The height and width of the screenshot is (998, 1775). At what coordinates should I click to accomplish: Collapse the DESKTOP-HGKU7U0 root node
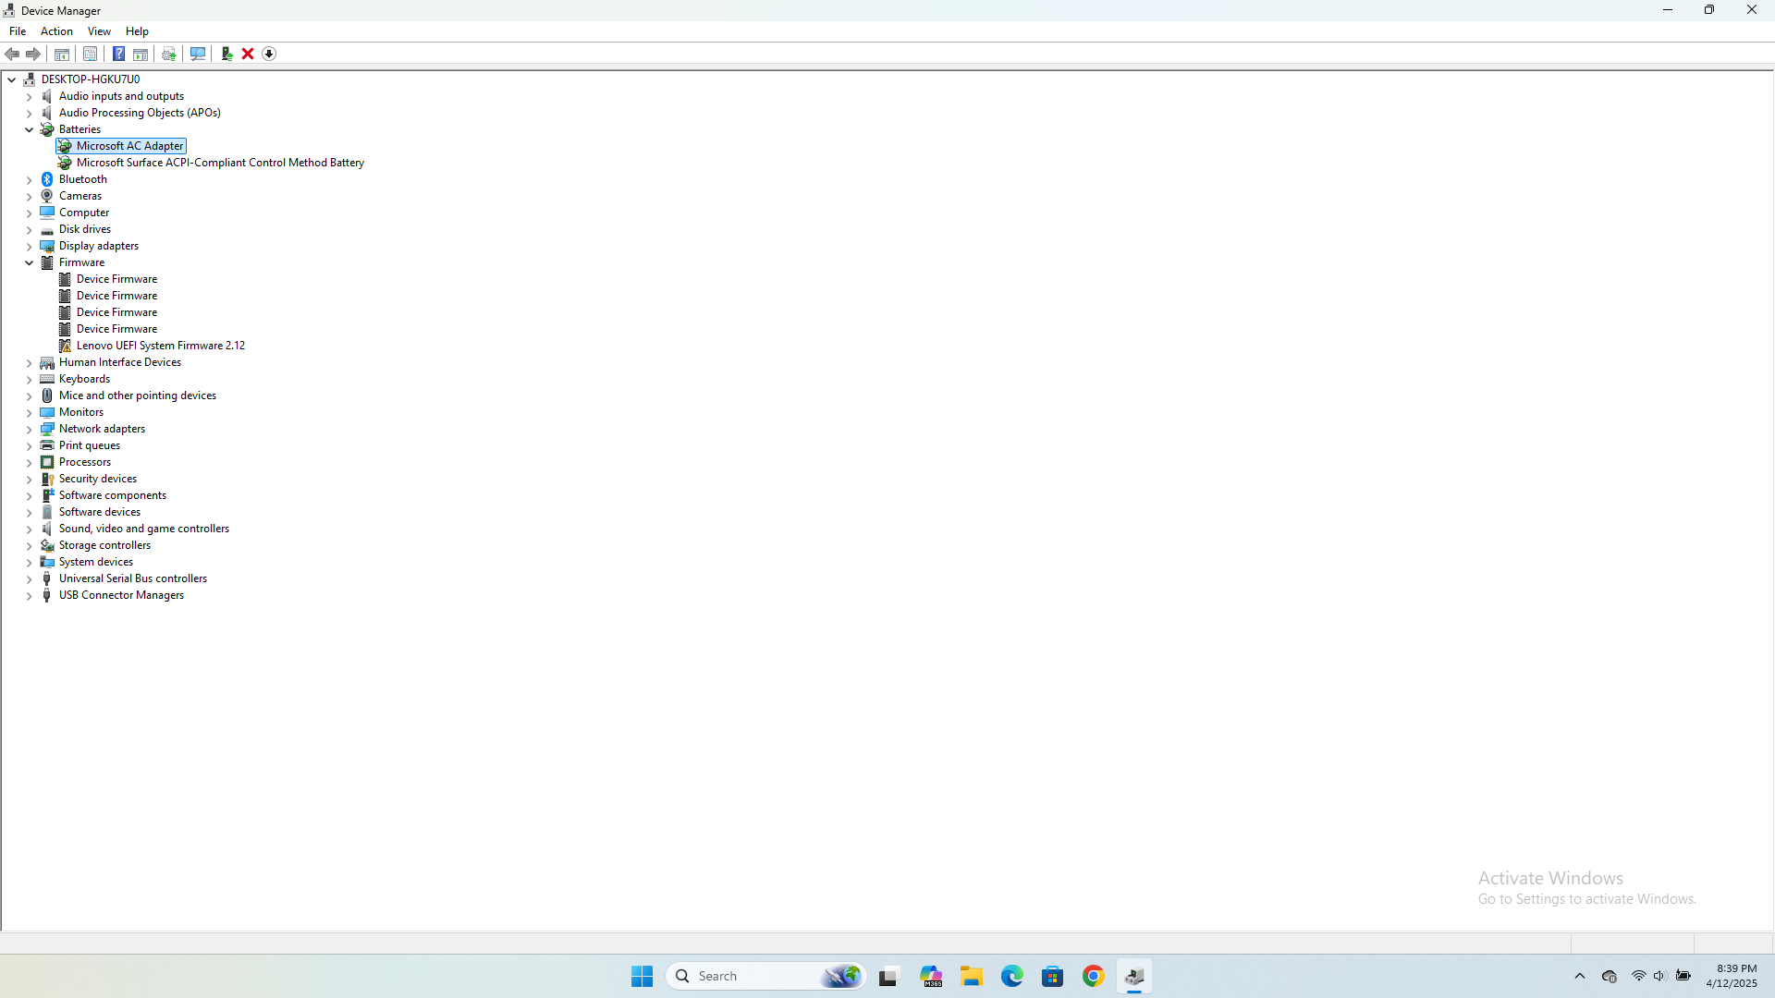click(x=12, y=79)
